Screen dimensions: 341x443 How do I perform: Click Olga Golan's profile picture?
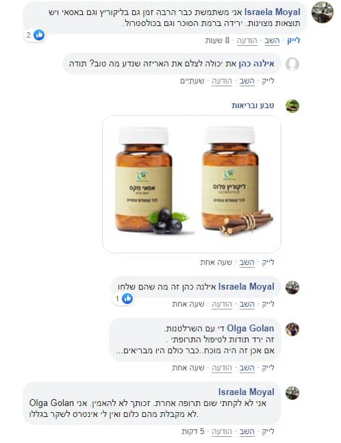(x=292, y=329)
